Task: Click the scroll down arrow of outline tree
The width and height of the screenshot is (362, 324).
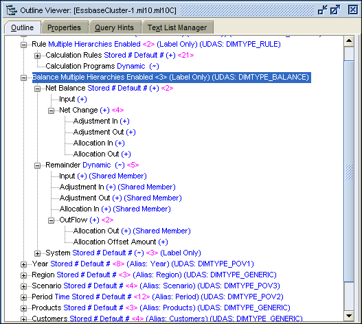Action: click(x=349, y=316)
